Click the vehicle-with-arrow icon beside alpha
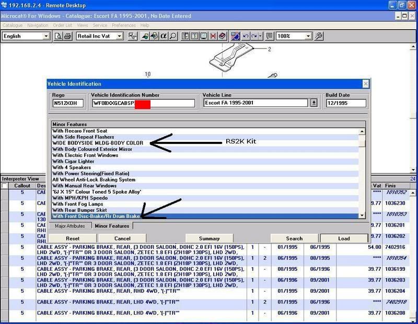This screenshot has width=418, height=324. pyautogui.click(x=154, y=36)
